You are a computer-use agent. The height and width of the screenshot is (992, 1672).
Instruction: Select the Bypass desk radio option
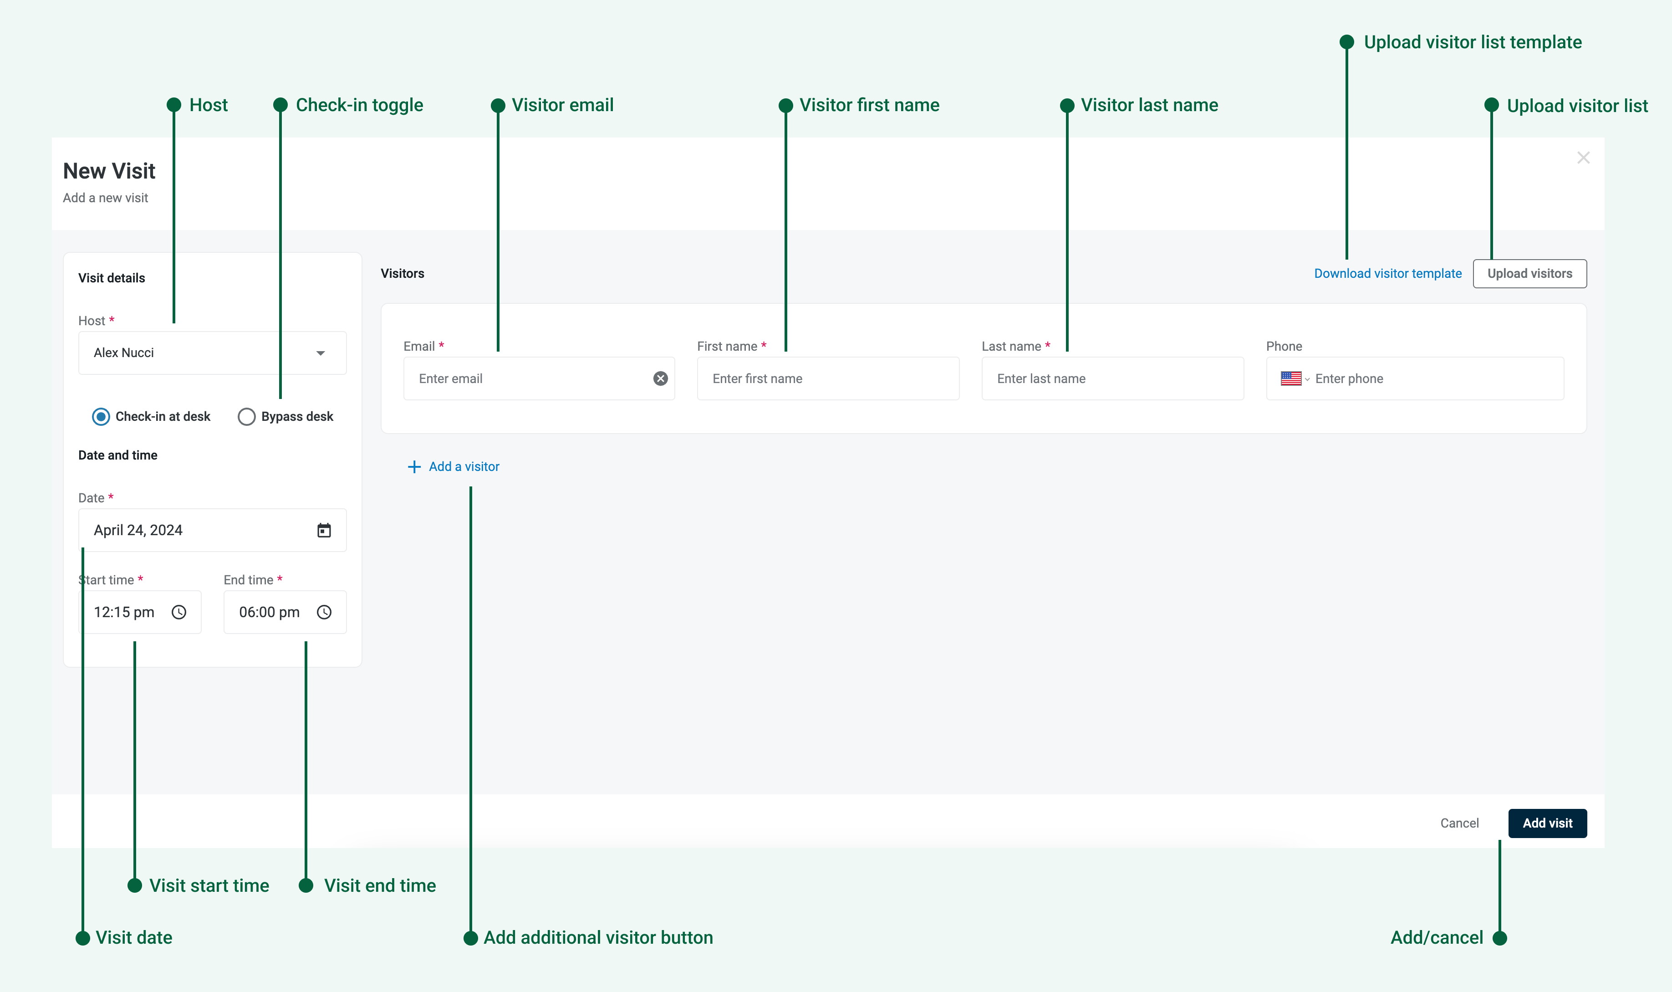pyautogui.click(x=247, y=416)
